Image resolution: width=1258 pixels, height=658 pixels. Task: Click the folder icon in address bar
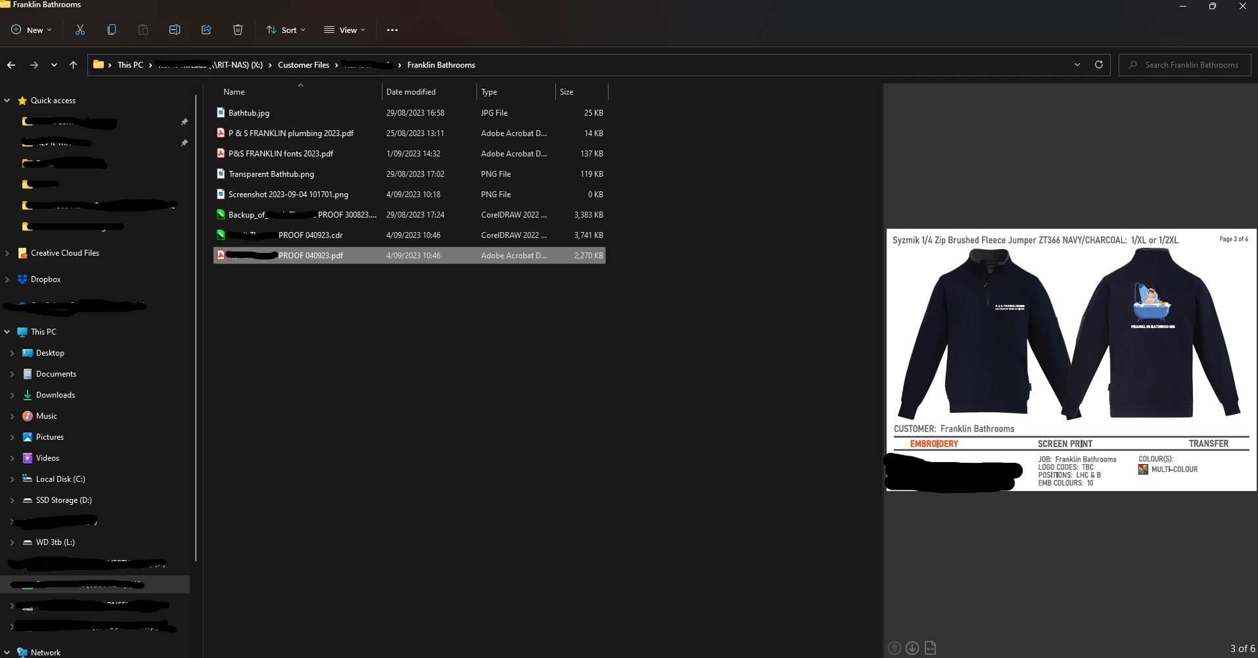(x=99, y=64)
